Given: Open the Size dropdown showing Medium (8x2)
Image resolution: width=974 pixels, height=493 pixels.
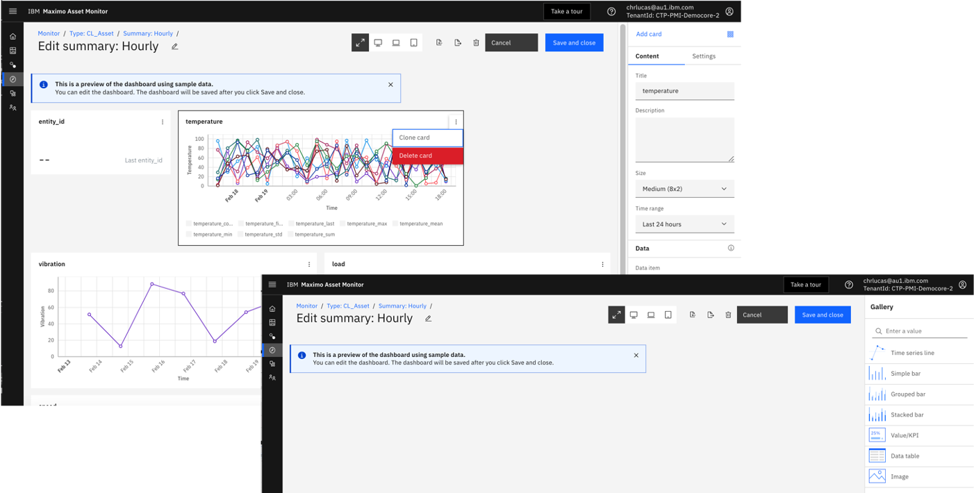Looking at the screenshot, I should [684, 188].
